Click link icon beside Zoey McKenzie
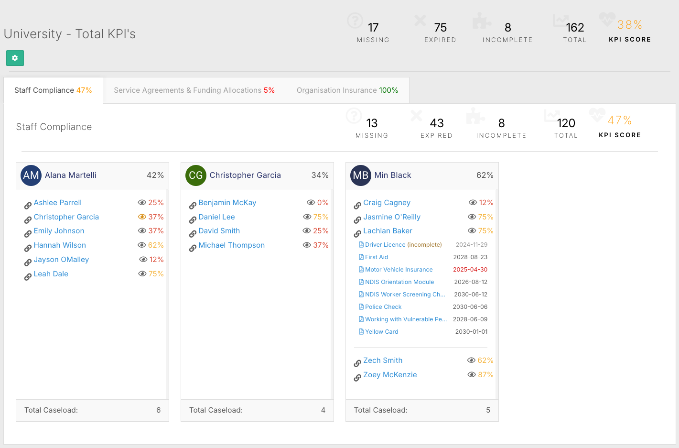This screenshot has height=448, width=679. pyautogui.click(x=357, y=377)
